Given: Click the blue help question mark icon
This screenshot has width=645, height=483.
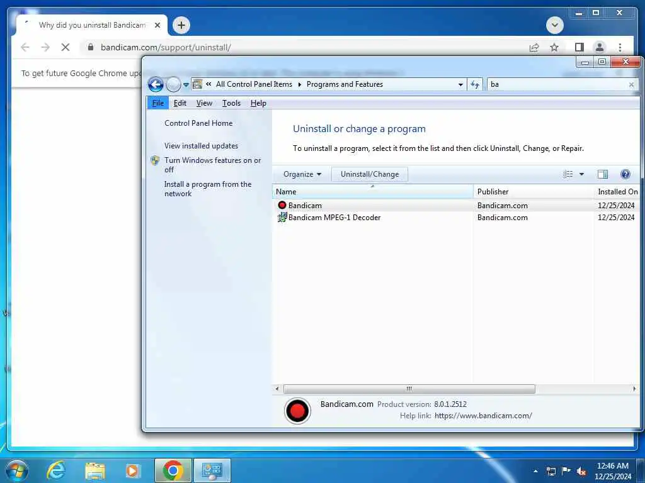Looking at the screenshot, I should tap(625, 174).
